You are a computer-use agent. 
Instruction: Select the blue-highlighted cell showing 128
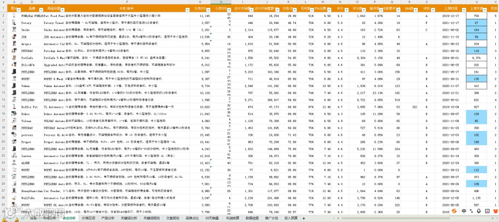pyautogui.click(x=476, y=114)
